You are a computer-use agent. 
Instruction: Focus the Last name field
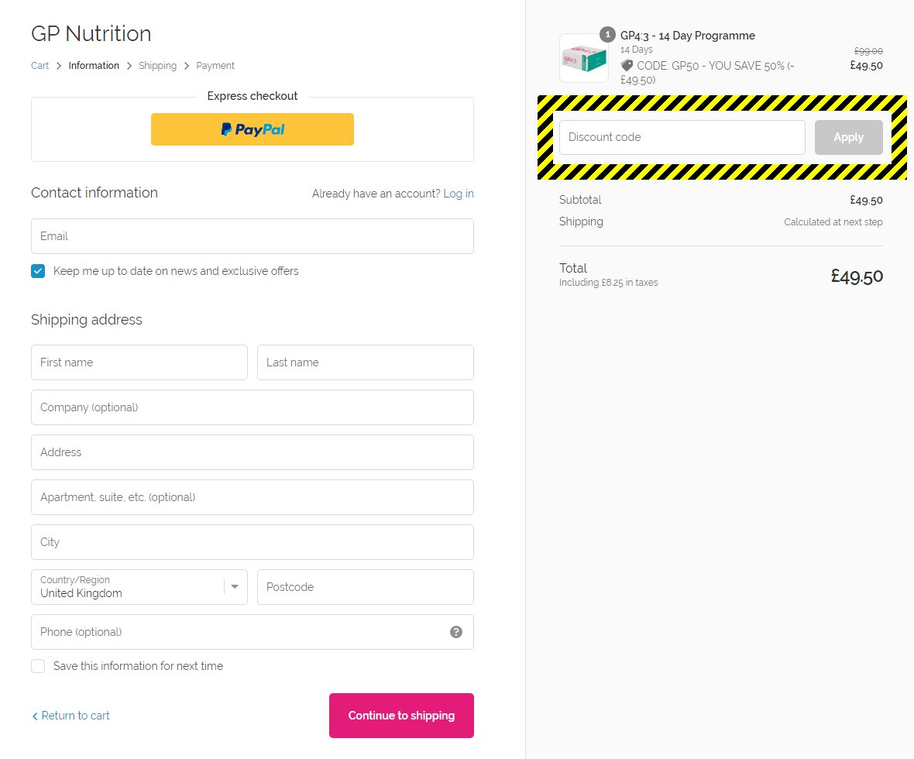pyautogui.click(x=366, y=362)
